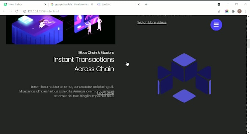This screenshot has width=250, height=134.
Task: Bookmark this page with the star icon
Action: click(x=219, y=11)
